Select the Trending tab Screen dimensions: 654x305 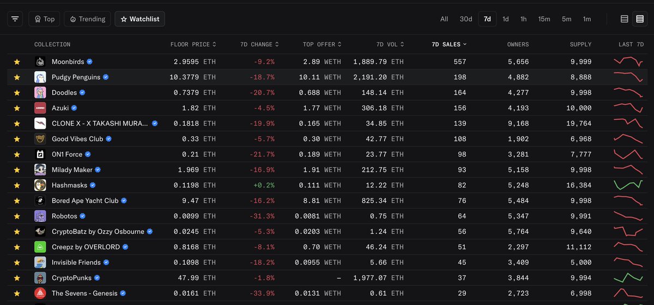tap(87, 19)
